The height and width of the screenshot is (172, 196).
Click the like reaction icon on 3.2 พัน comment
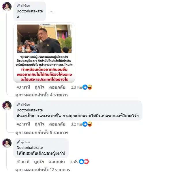(x=85, y=124)
